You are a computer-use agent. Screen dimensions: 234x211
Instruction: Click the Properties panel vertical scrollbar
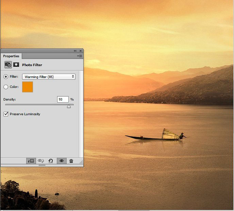pyautogui.click(x=81, y=114)
